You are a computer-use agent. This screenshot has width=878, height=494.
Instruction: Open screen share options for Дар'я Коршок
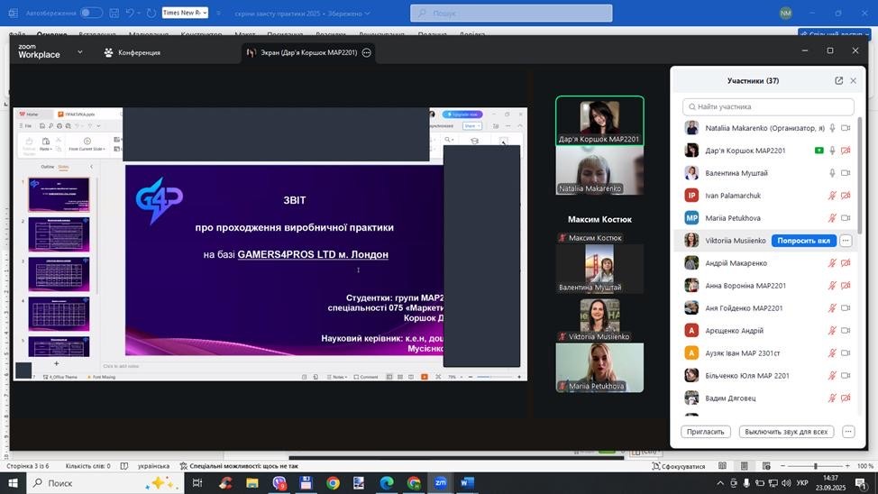click(x=367, y=52)
